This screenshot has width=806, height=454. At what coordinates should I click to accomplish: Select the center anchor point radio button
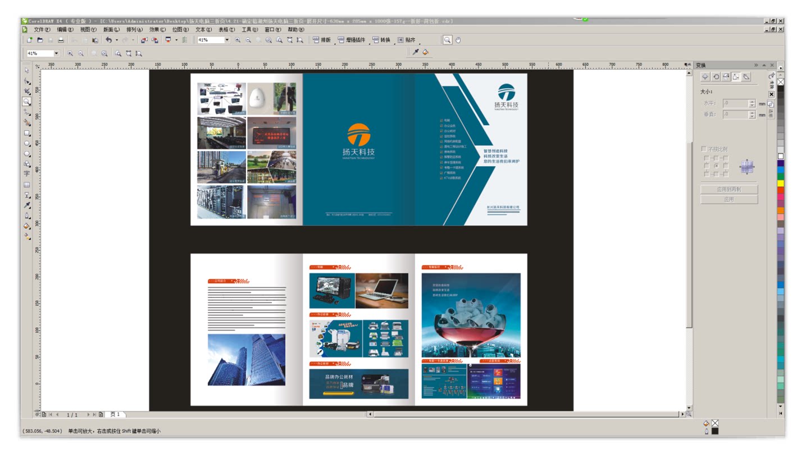tap(716, 166)
